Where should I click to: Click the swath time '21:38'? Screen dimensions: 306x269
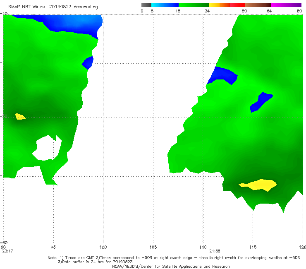coord(215,251)
